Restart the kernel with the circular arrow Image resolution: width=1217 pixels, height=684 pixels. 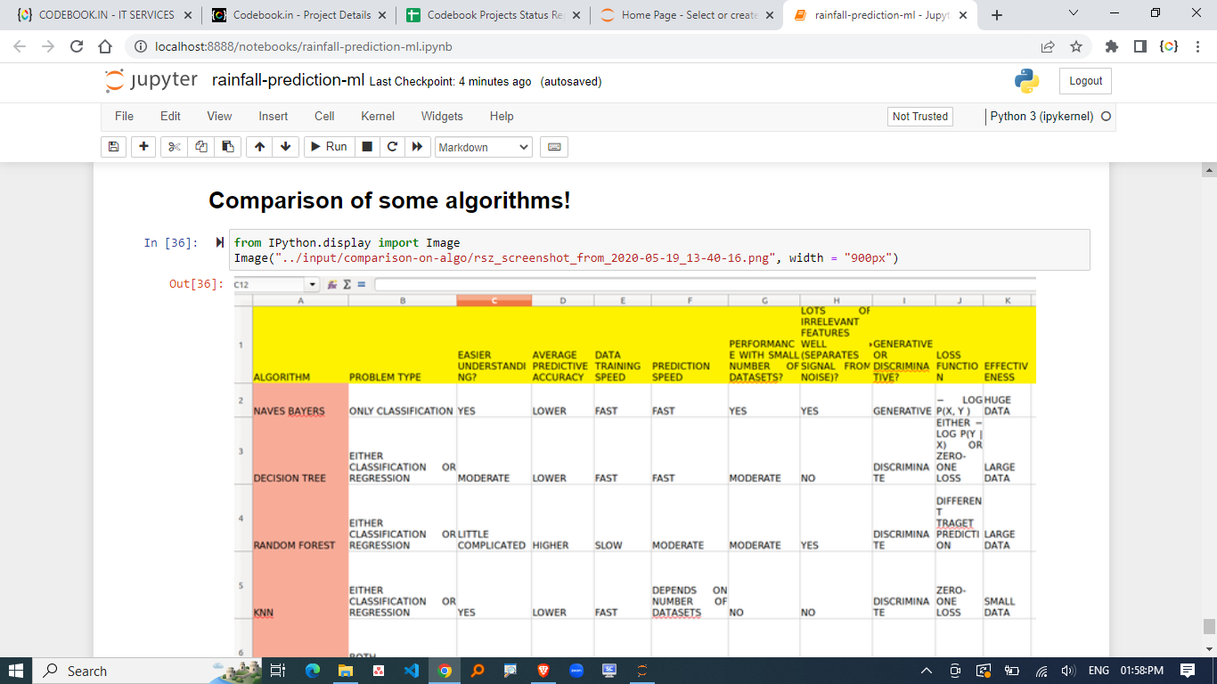pos(392,147)
